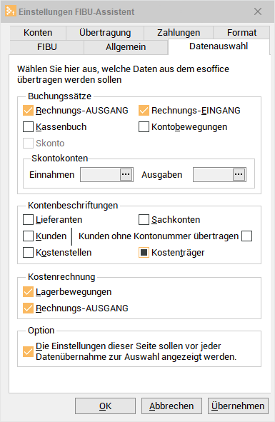Open Ausgaben account lookup ellipsis button
275x422 pixels.
click(239, 174)
